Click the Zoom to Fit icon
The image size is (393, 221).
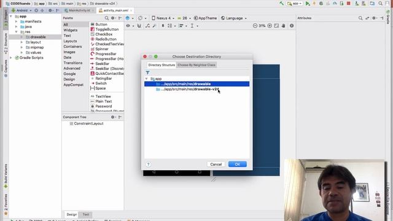click(x=276, y=26)
